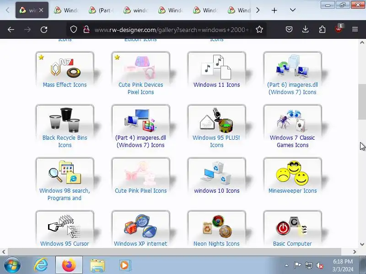Launch Windows Media Player from taskbar
366x274 pixels.
coord(125,265)
